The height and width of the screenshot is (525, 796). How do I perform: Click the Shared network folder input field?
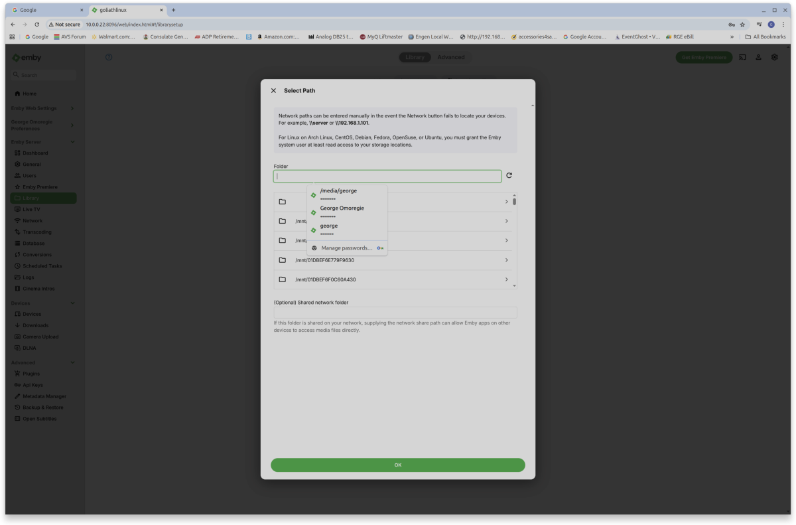[395, 312]
